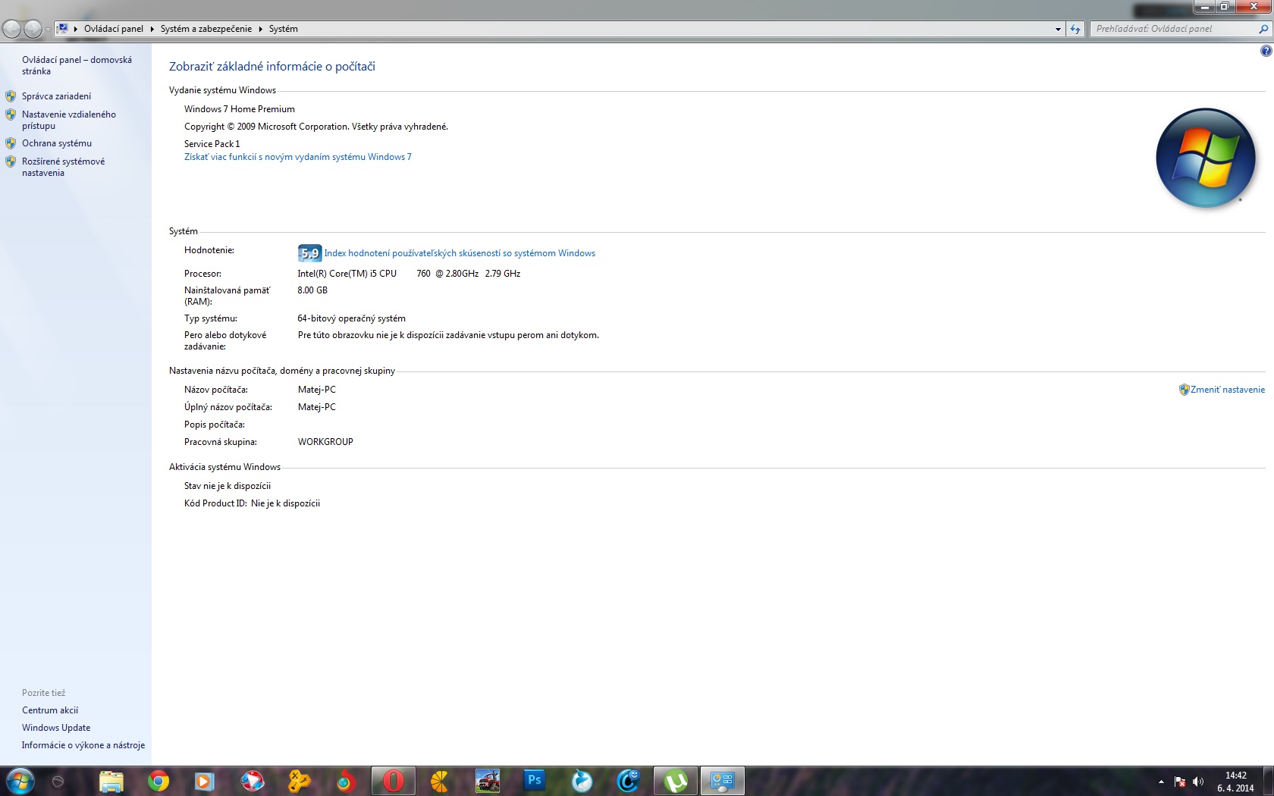Open the Farming Simulator tractor taskbar icon
This screenshot has height=796, width=1274.
coord(488,781)
